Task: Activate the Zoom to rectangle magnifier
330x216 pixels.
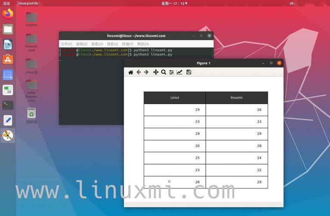Action: click(x=163, y=72)
